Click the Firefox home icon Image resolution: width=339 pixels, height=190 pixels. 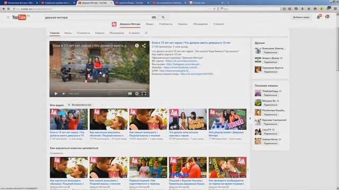308,9
